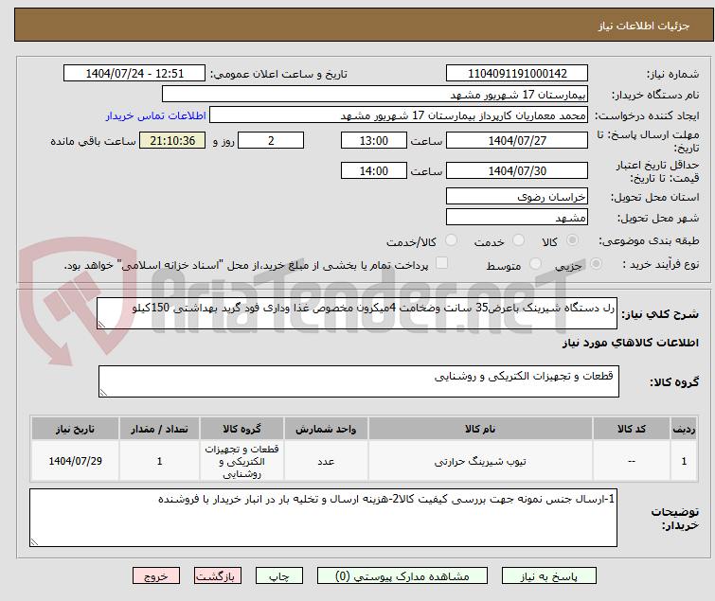The image size is (715, 601).
Task: Click the شرح کلی نیاز text area
Action: pyautogui.click(x=357, y=313)
